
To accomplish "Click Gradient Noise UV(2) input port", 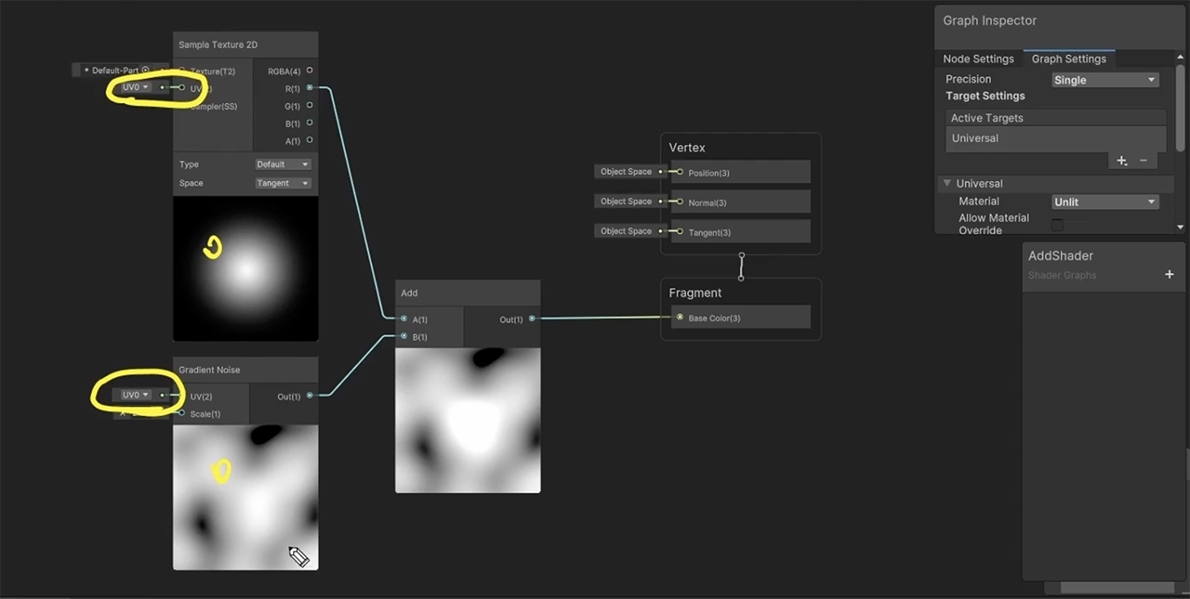I will click(x=182, y=396).
